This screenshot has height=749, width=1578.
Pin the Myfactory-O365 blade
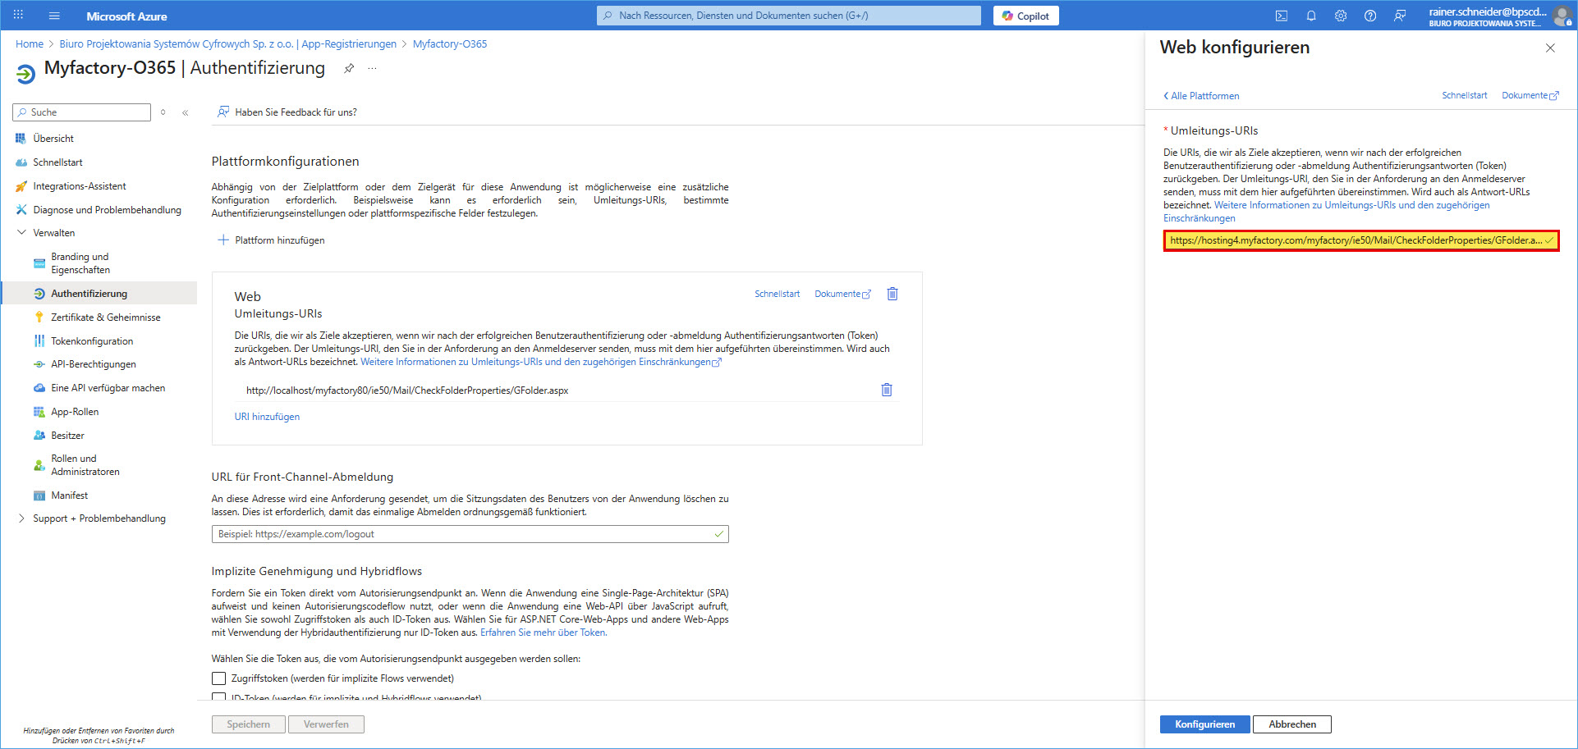pyautogui.click(x=349, y=68)
